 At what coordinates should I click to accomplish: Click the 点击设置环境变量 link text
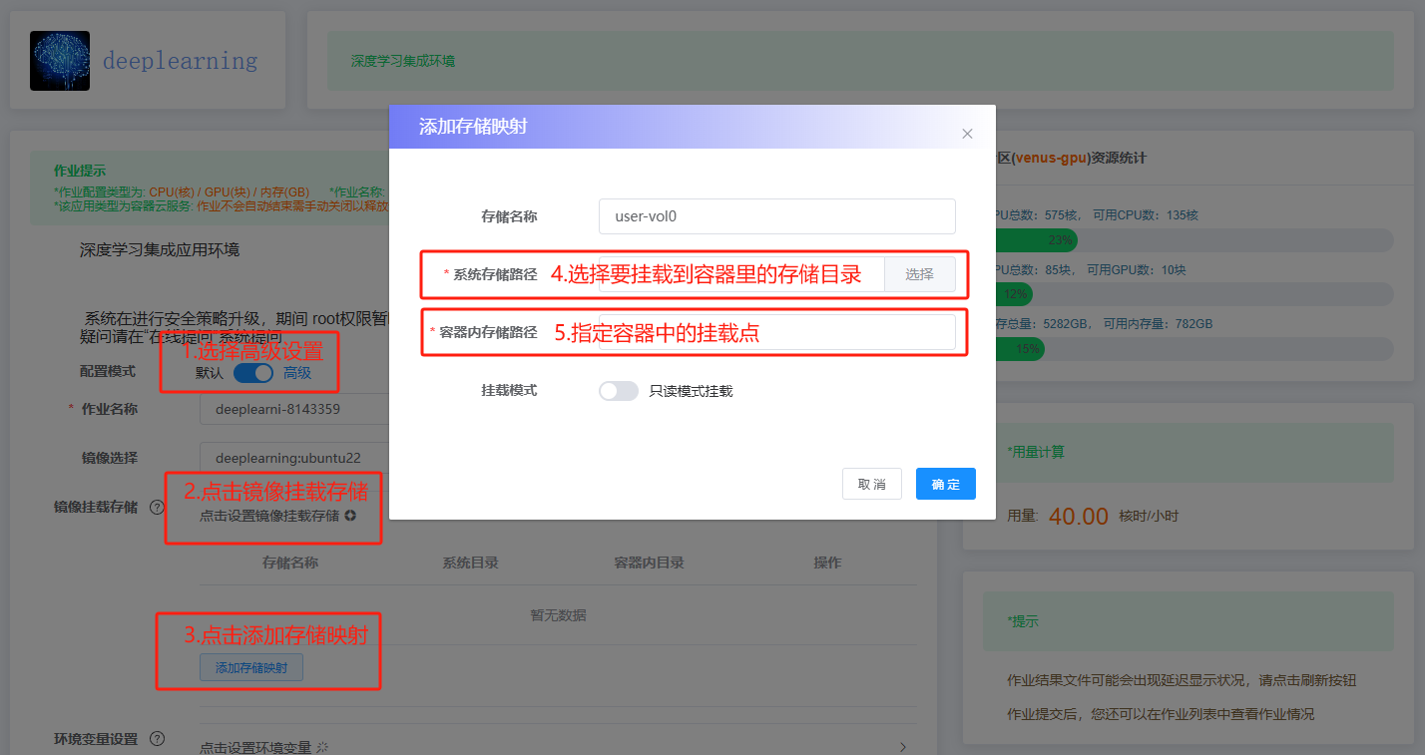click(256, 748)
